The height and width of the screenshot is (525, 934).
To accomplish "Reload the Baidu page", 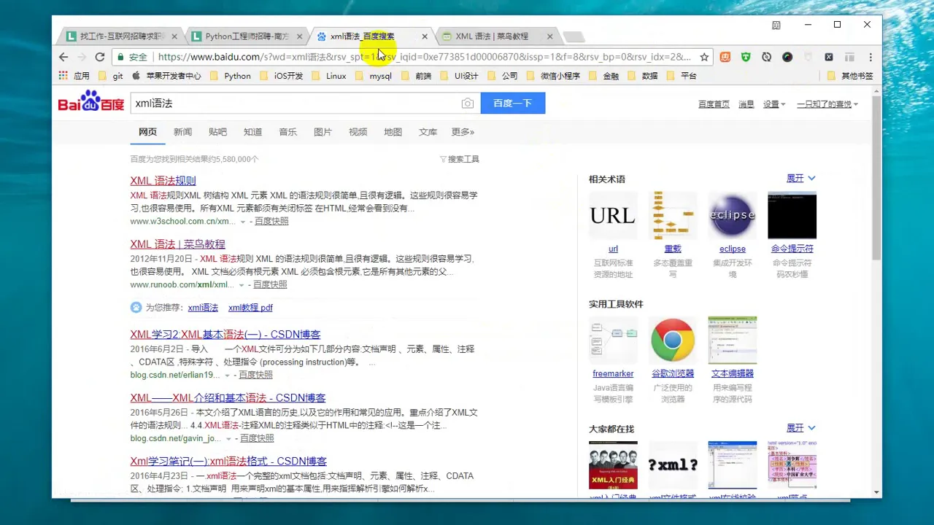I will pyautogui.click(x=100, y=57).
